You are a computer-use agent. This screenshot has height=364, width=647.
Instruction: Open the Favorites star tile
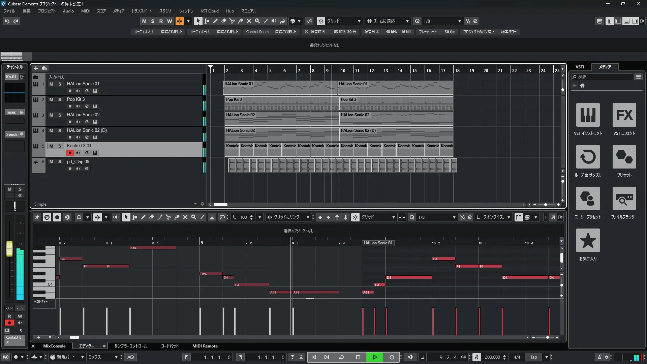click(588, 240)
